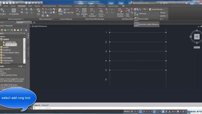202x114 pixels.
Task: Expand the Details panel options arrow
Action: [24, 66]
